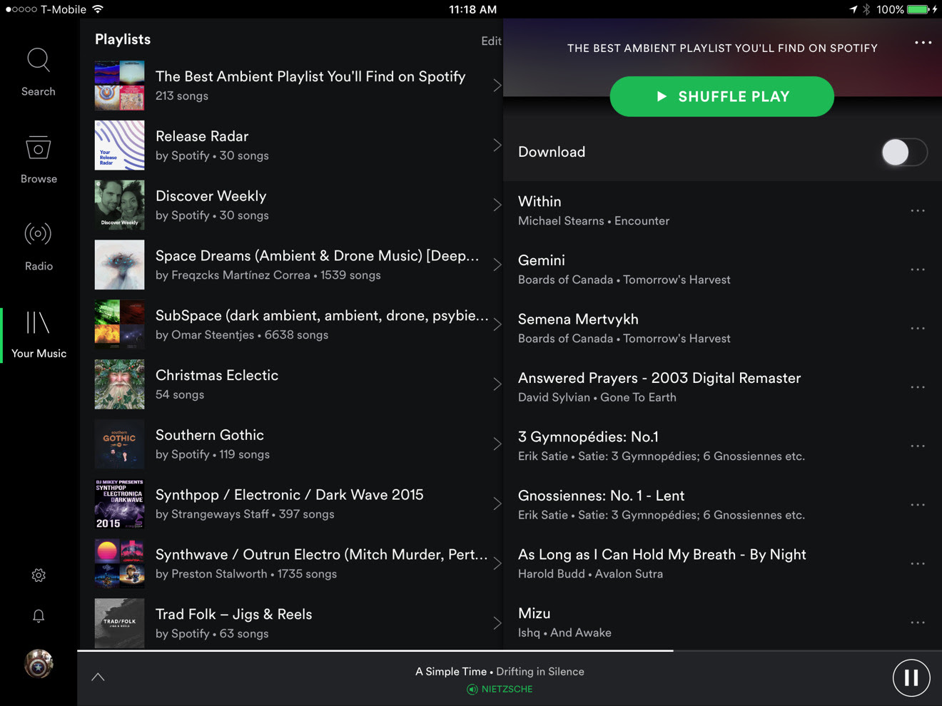Image resolution: width=942 pixels, height=706 pixels.
Task: Open the user profile avatar
Action: (39, 664)
